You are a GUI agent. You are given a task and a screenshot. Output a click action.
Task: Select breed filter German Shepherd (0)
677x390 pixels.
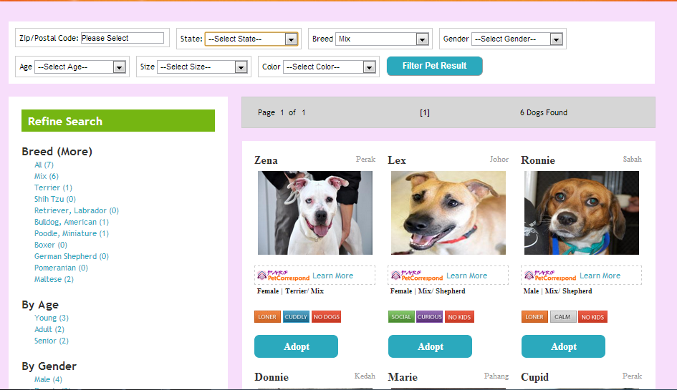pyautogui.click(x=72, y=256)
